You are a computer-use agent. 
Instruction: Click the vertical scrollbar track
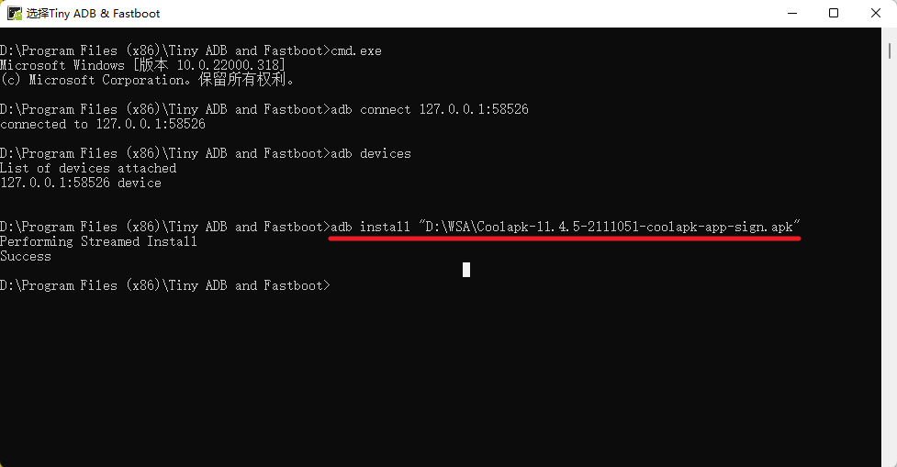pyautogui.click(x=890, y=275)
